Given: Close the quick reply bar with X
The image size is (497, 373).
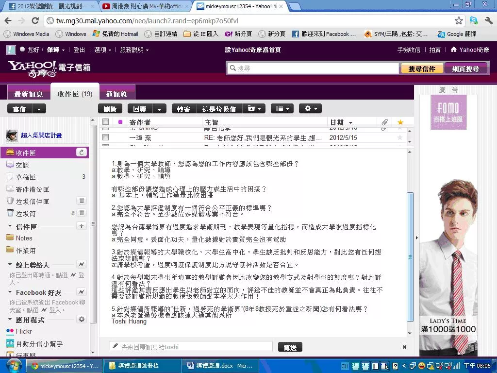Looking at the screenshot, I should (x=404, y=347).
